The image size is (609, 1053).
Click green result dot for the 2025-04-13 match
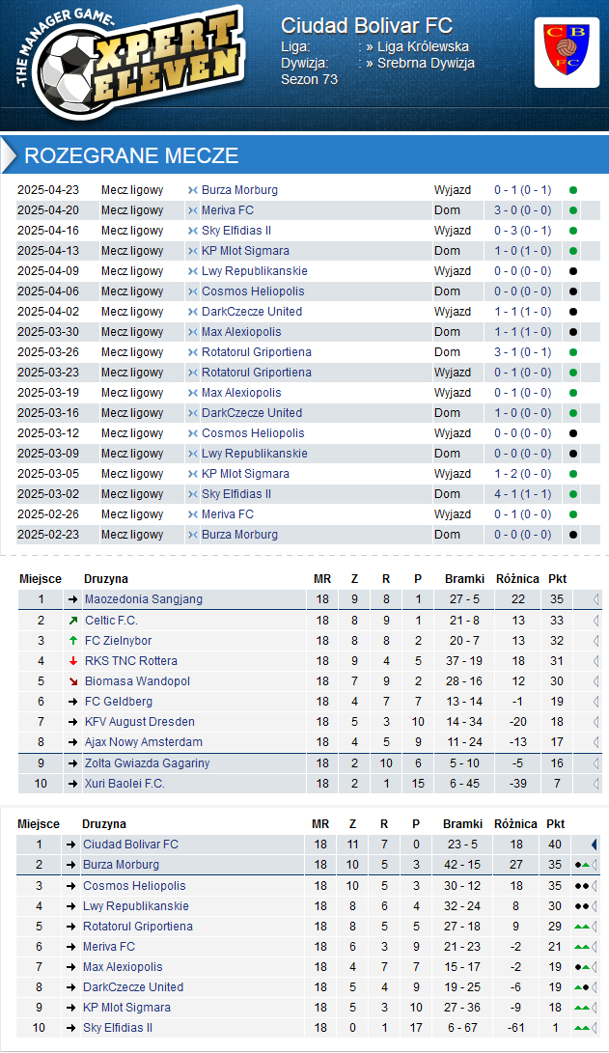click(x=573, y=251)
